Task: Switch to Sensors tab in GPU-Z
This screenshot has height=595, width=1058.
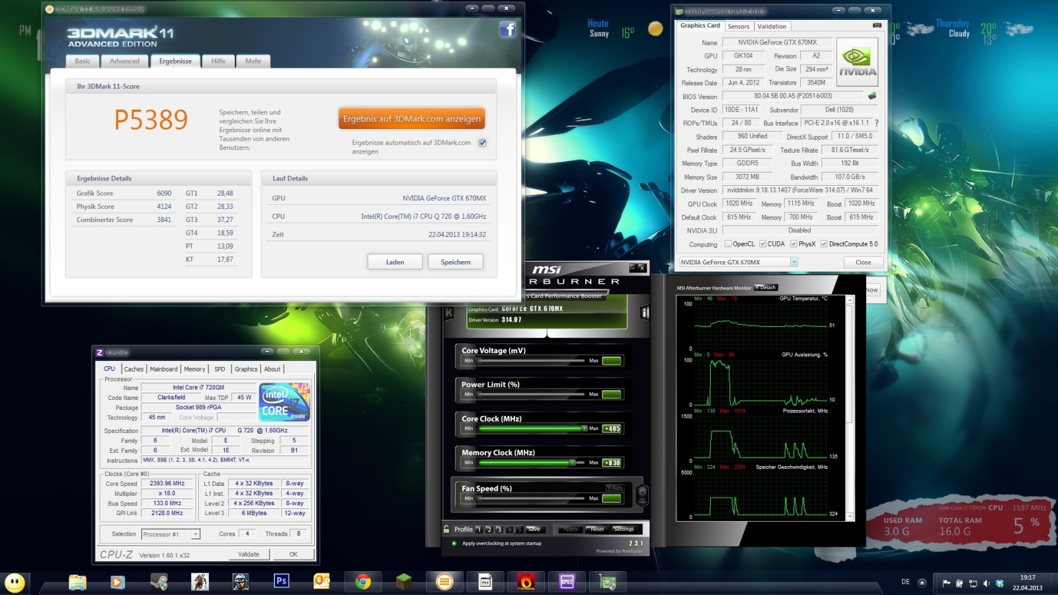Action: [739, 26]
